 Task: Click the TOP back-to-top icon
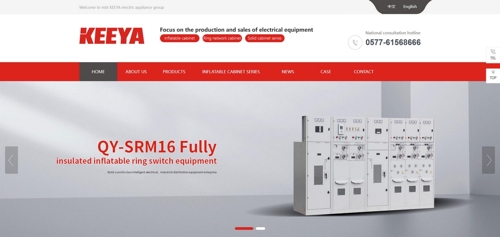pyautogui.click(x=493, y=75)
